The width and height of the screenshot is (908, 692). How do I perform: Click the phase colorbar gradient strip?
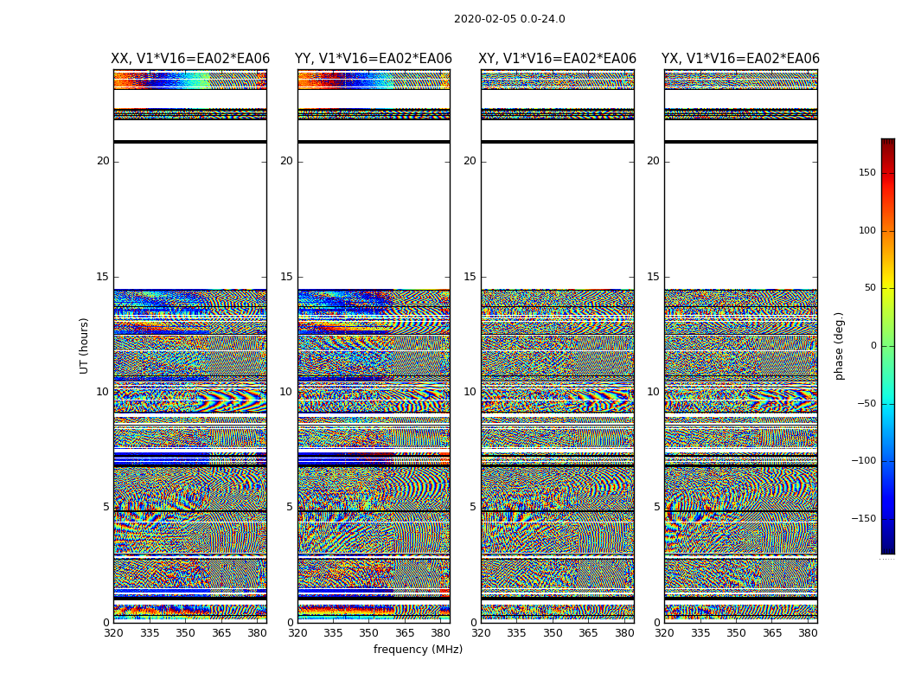pyautogui.click(x=888, y=346)
